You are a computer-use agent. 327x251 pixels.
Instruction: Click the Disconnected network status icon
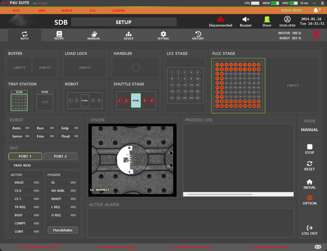(220, 20)
